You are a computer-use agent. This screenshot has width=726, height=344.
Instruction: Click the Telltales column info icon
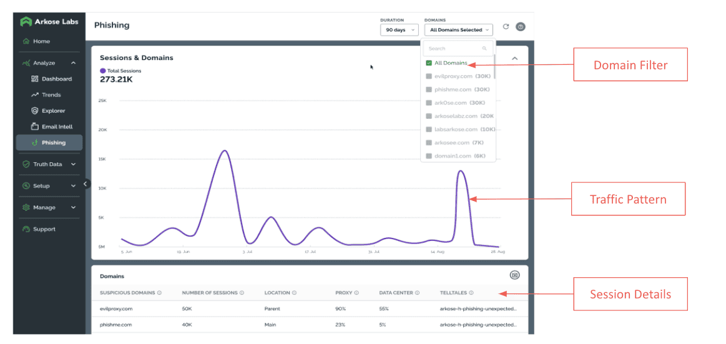point(471,293)
